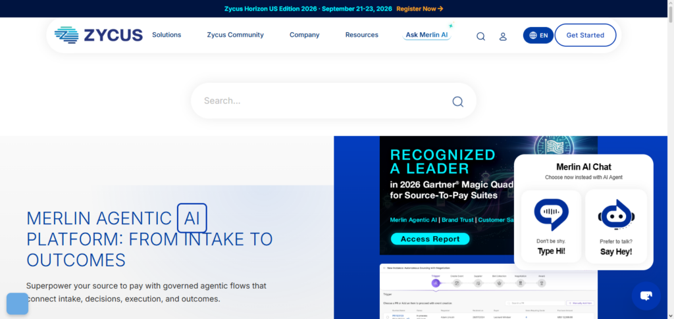Screen dimensions: 674x319
Task: Click the magnifier icon inside the search box
Action: (458, 101)
